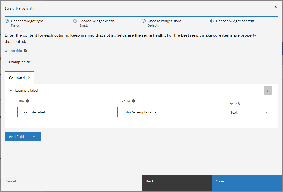Collapse the Example label field section
283x192 pixels.
pos(11,91)
